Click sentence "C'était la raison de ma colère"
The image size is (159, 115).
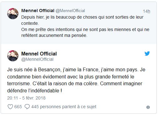click(x=65, y=84)
